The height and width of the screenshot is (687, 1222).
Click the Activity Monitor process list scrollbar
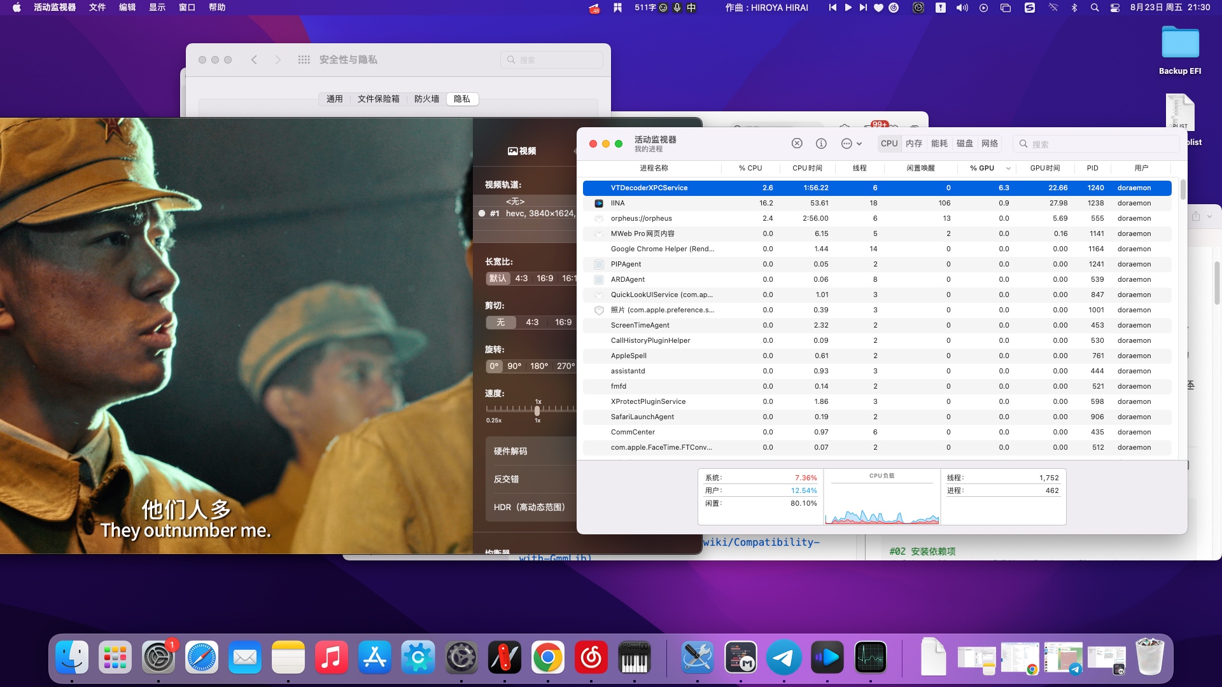(x=1183, y=190)
